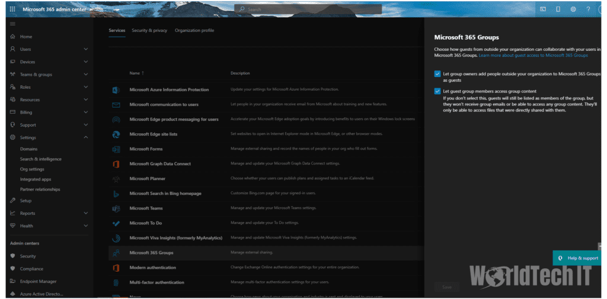Open Integrated apps in sidebar
Viewport: 607px width, 299px height.
(36, 179)
